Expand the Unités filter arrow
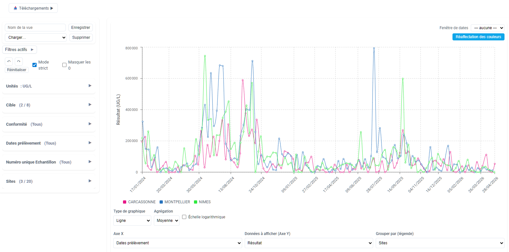509x252 pixels. (x=90, y=86)
